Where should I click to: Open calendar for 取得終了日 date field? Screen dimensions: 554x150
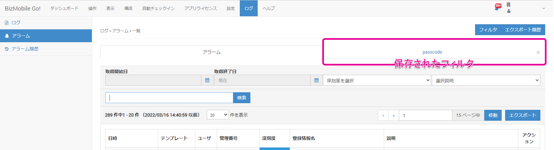[x=316, y=80]
